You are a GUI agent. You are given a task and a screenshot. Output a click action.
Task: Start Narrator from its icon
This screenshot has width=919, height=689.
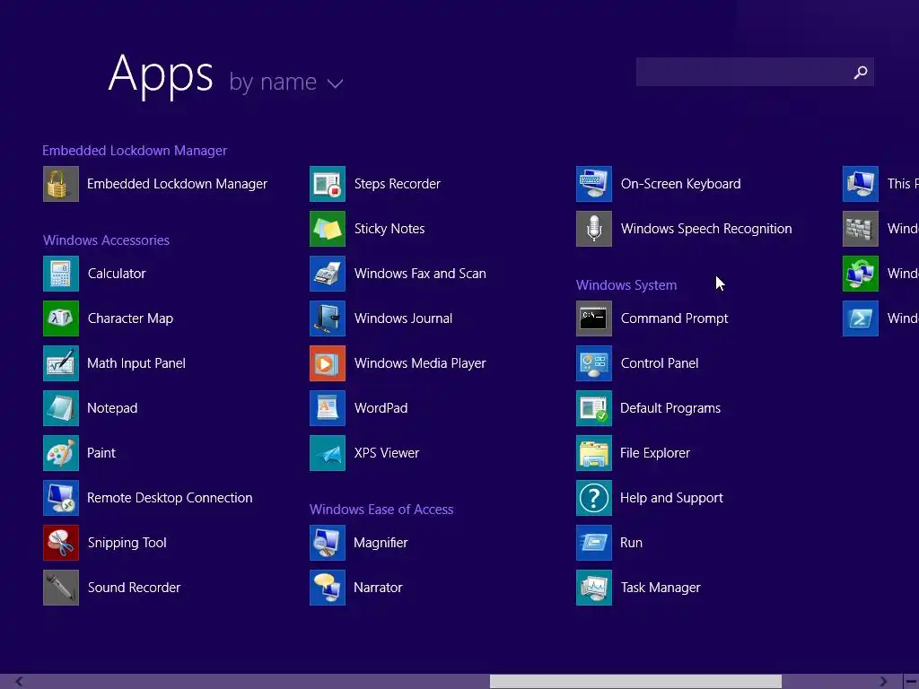click(x=328, y=588)
